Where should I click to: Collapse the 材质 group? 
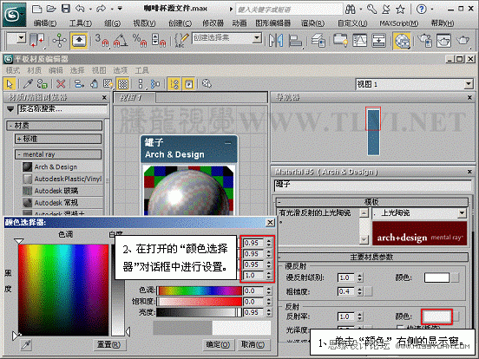coord(55,126)
